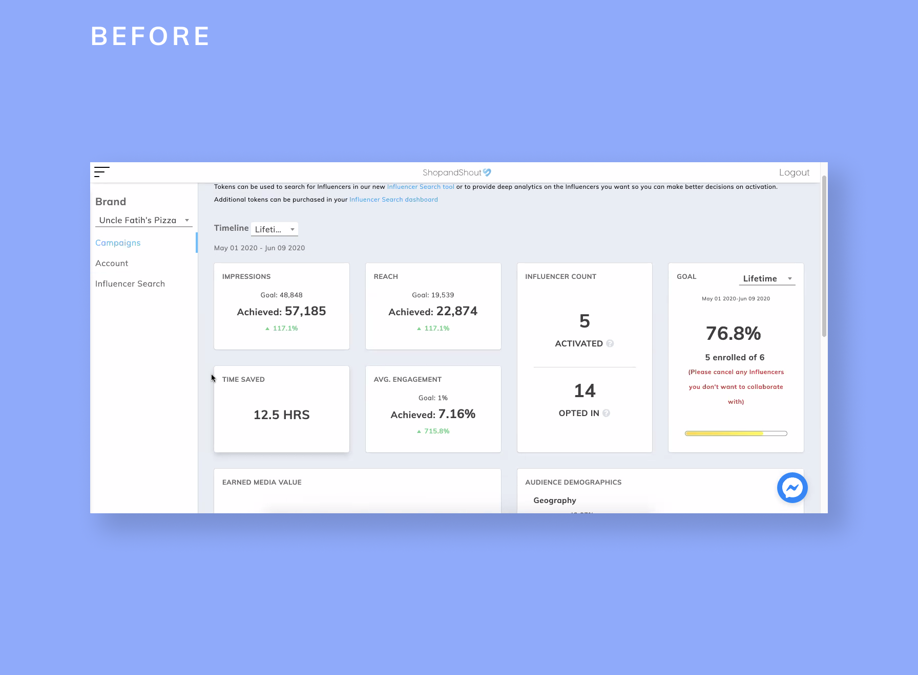Image resolution: width=918 pixels, height=675 pixels.
Task: Click the number 14 above OPTED IN
Action: point(585,390)
